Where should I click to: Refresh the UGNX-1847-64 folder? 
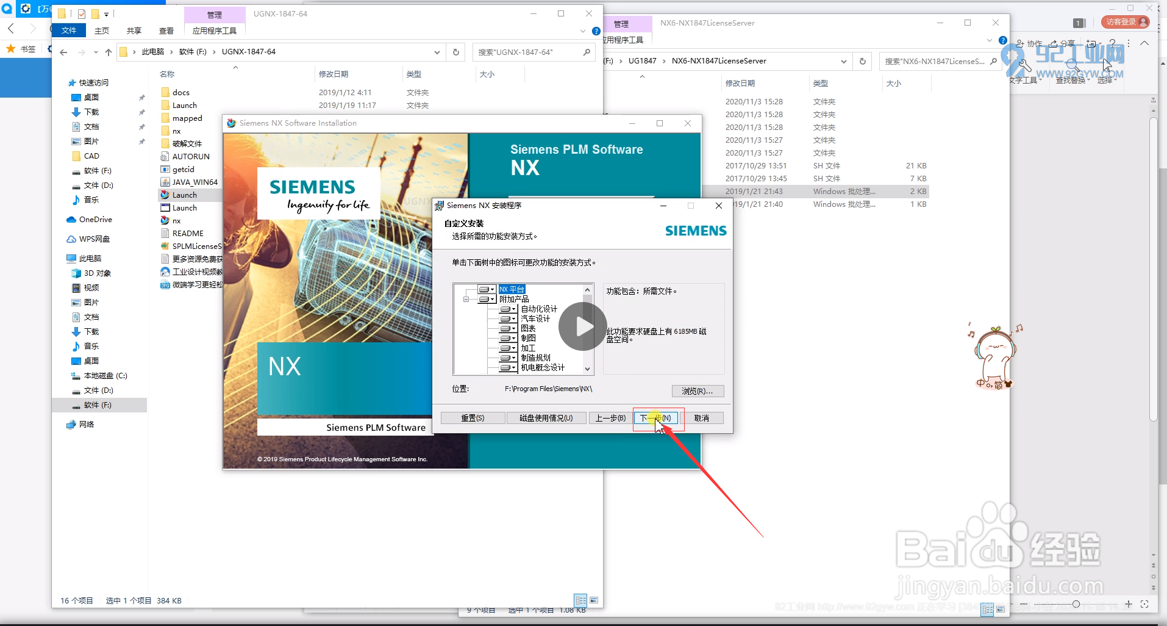tap(456, 52)
